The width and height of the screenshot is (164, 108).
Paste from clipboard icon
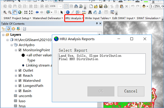click(122, 6)
